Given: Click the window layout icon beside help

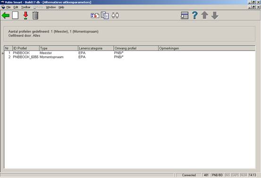Looking at the screenshot, I should point(185,16).
